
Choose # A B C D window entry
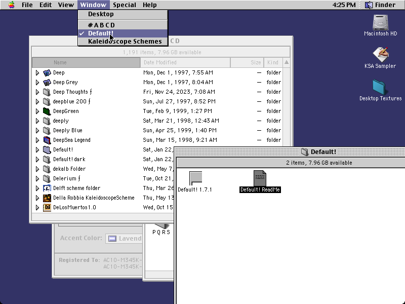(123, 25)
